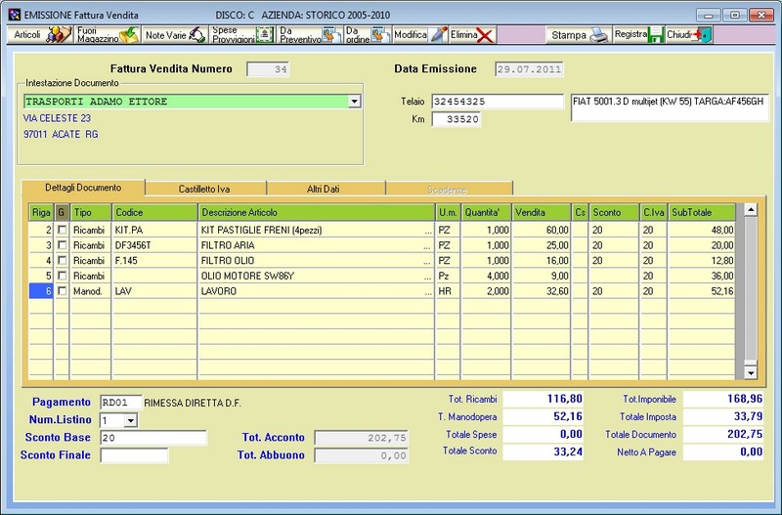The image size is (782, 515).
Task: Tick checkbox for row KIT PASTIGLIE FRENI
Action: pos(62,230)
